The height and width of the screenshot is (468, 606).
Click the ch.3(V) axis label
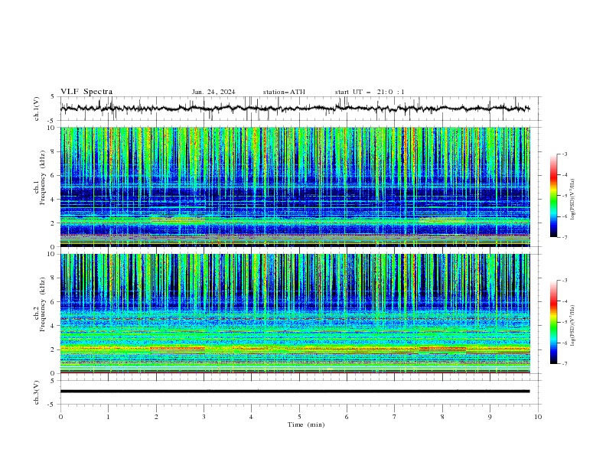[37, 392]
